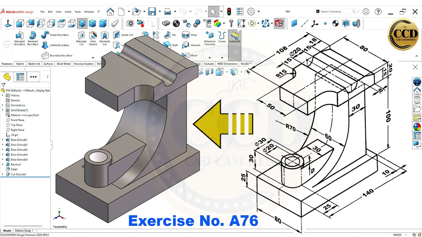
Task: Expand the Boss-Extrude1 feature node
Action: coord(3,140)
